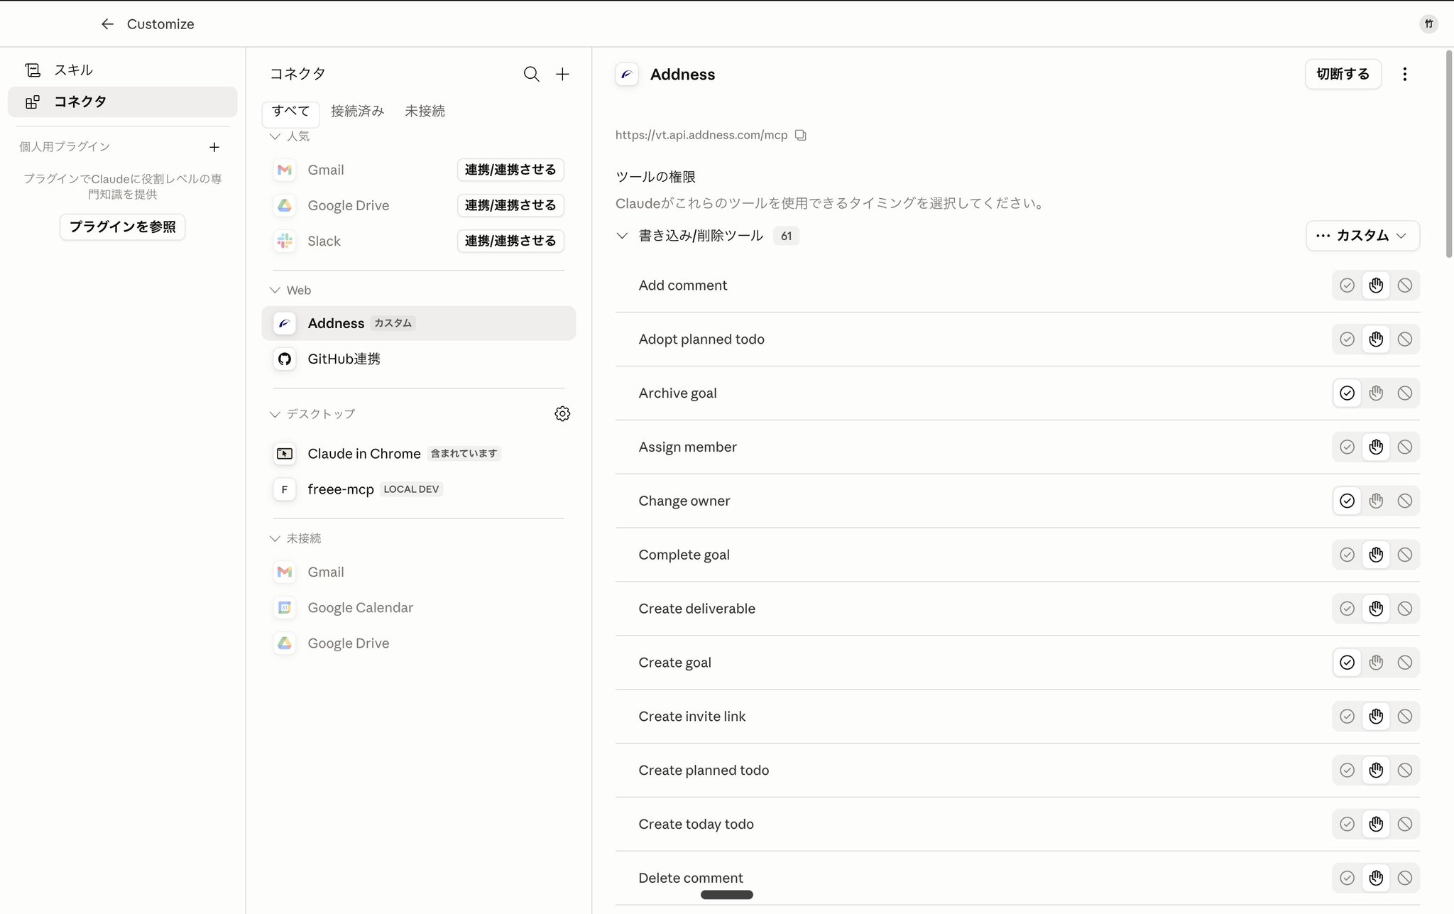Set Change owner to needs approval
Image resolution: width=1454 pixels, height=914 pixels.
point(1376,501)
